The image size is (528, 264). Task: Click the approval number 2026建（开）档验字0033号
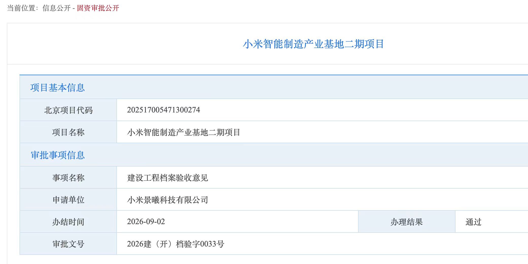click(x=175, y=244)
